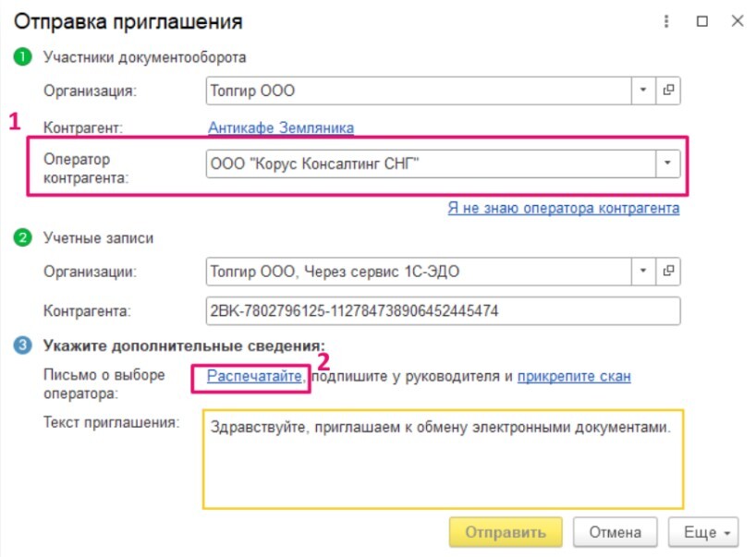The width and height of the screenshot is (756, 557).
Task: Expand the account dropdown for Через сервис 1С-ЭДО
Action: click(x=643, y=272)
